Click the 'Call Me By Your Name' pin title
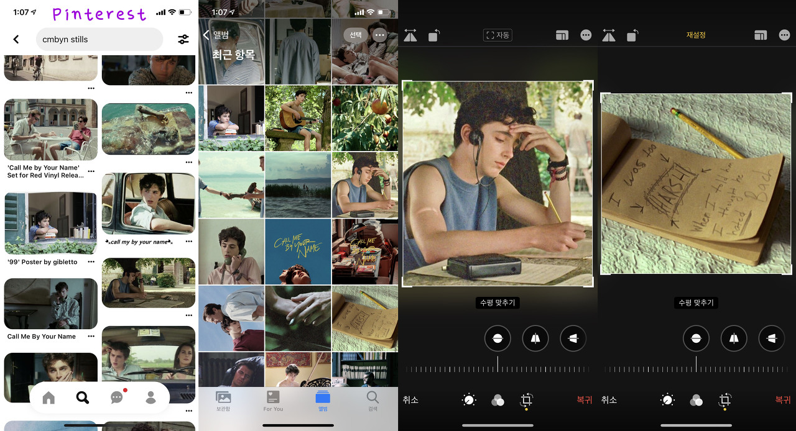Screen dimensions: 796x431 tap(42, 337)
